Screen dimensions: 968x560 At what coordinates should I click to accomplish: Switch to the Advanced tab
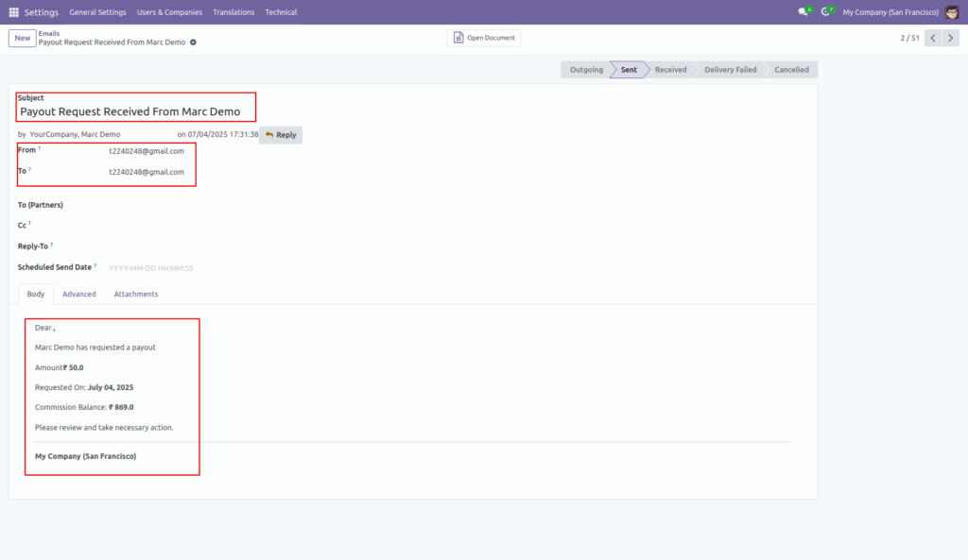(x=79, y=294)
